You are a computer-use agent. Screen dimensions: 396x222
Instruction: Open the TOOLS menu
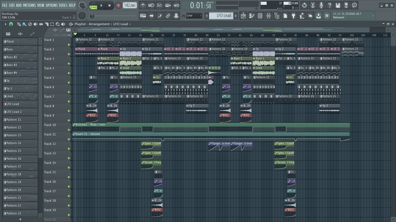tap(63, 5)
